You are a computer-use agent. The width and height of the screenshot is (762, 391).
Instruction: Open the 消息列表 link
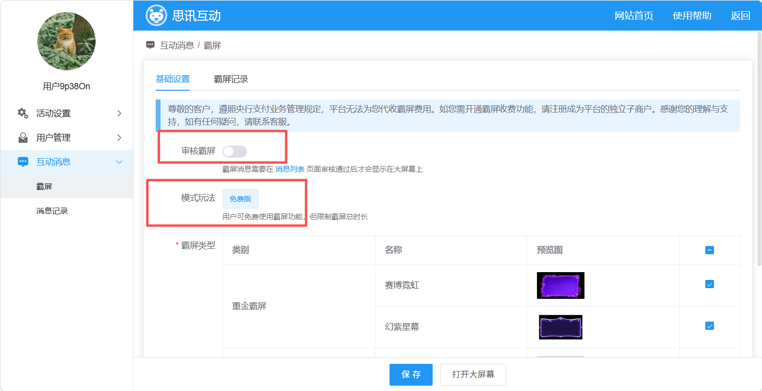290,169
